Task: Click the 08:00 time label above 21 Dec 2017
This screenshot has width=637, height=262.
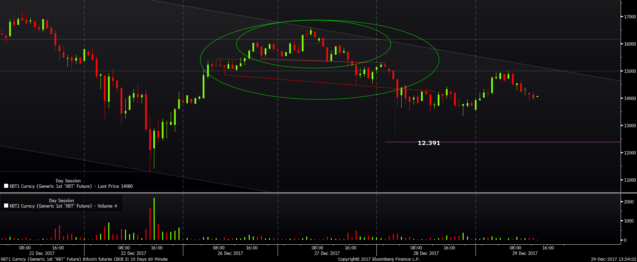Action: click(x=25, y=248)
